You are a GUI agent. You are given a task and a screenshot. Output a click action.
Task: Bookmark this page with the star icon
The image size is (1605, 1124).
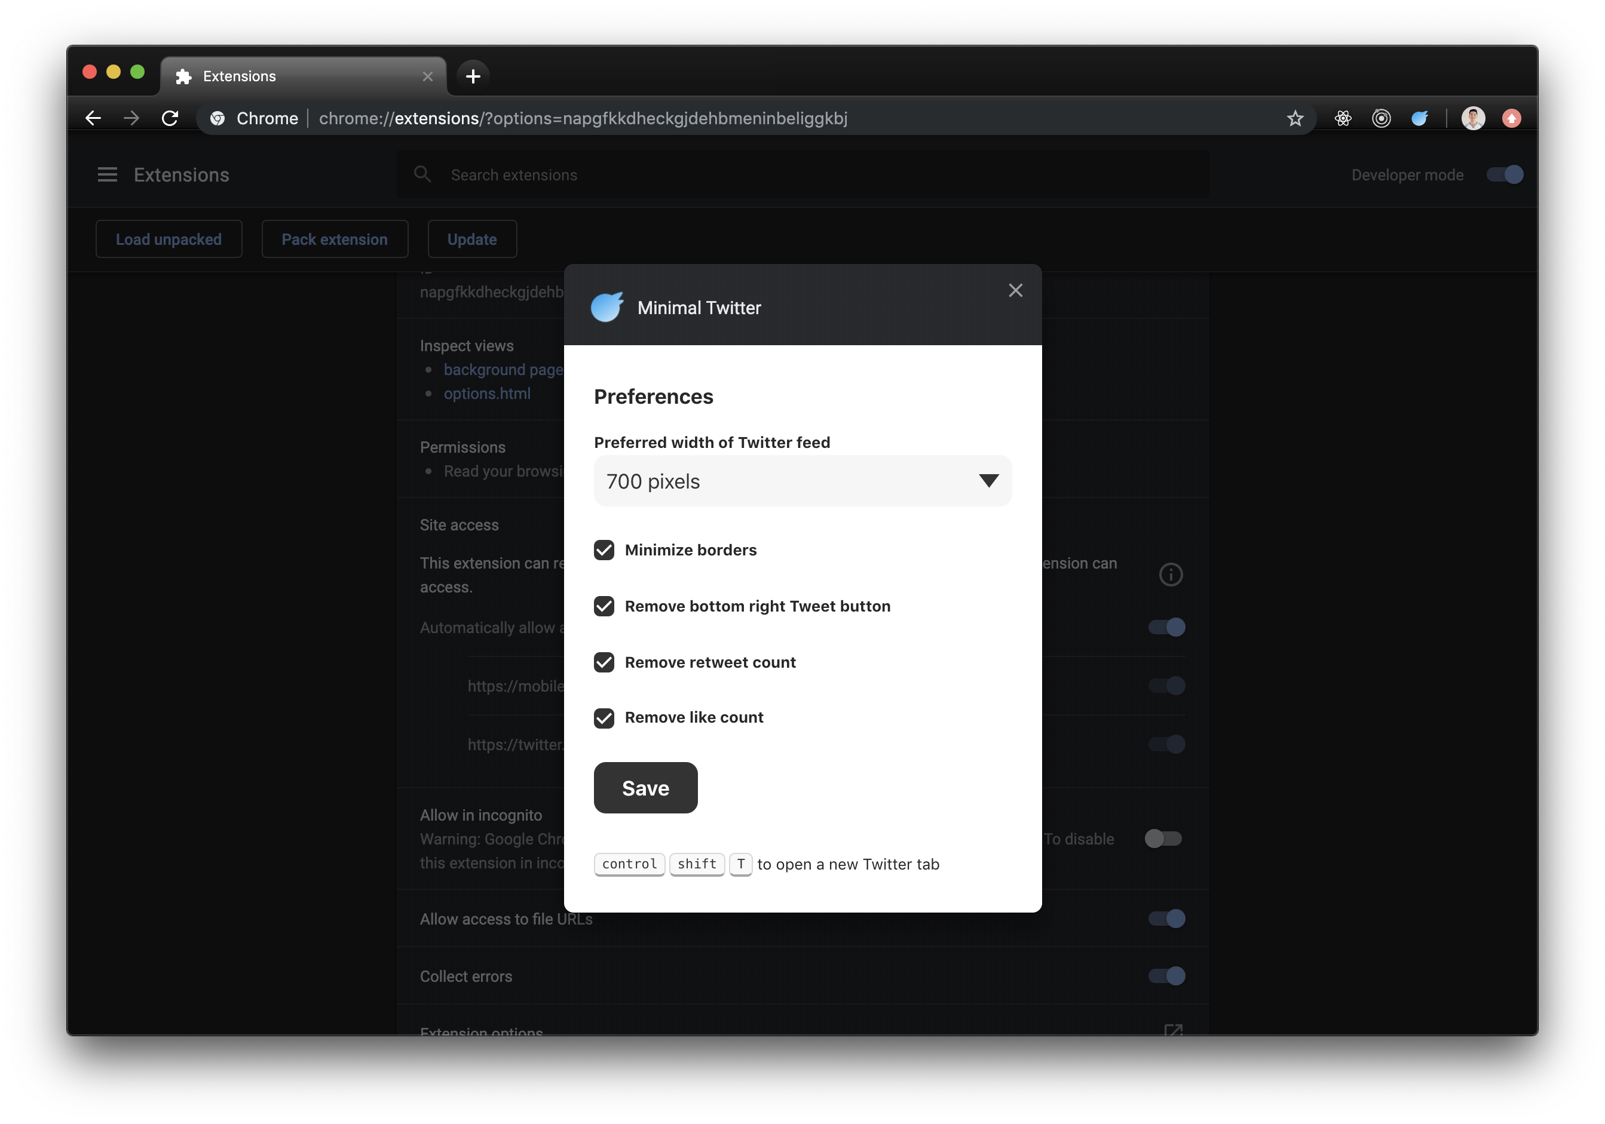point(1295,118)
